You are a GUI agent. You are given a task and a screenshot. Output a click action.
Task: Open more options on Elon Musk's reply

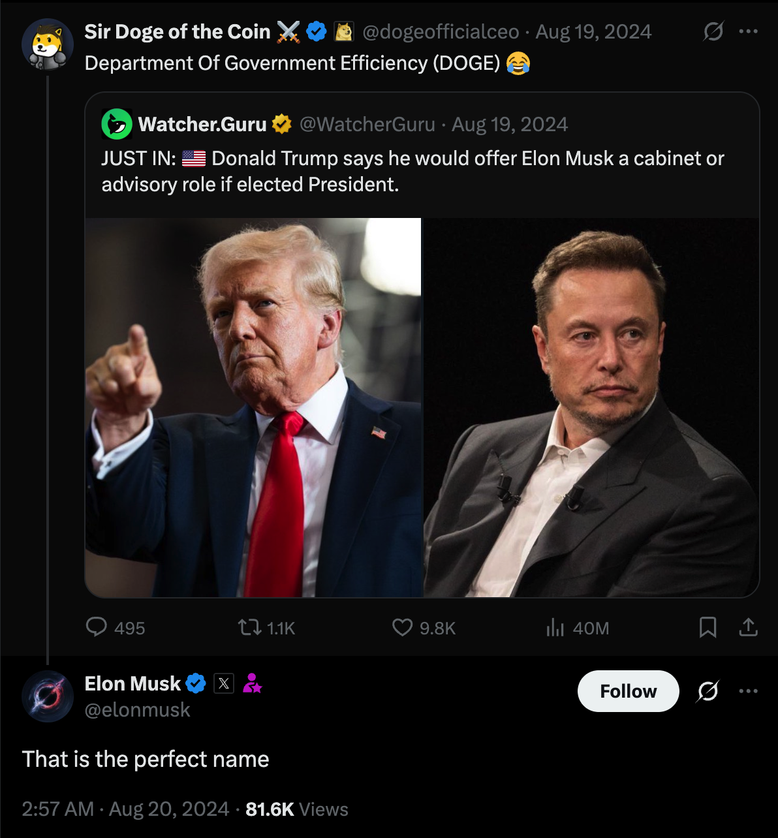(748, 691)
